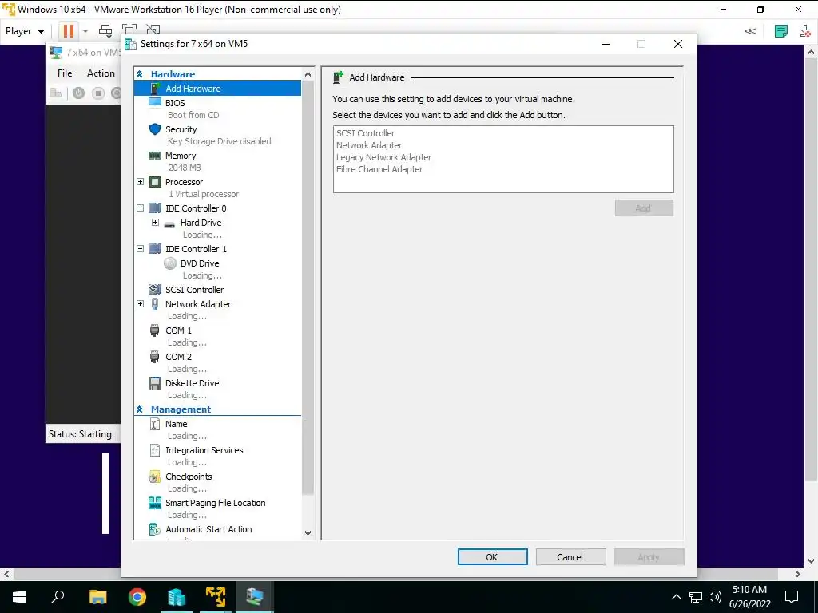Expand the Processor node
This screenshot has height=613, width=818.
coord(141,181)
